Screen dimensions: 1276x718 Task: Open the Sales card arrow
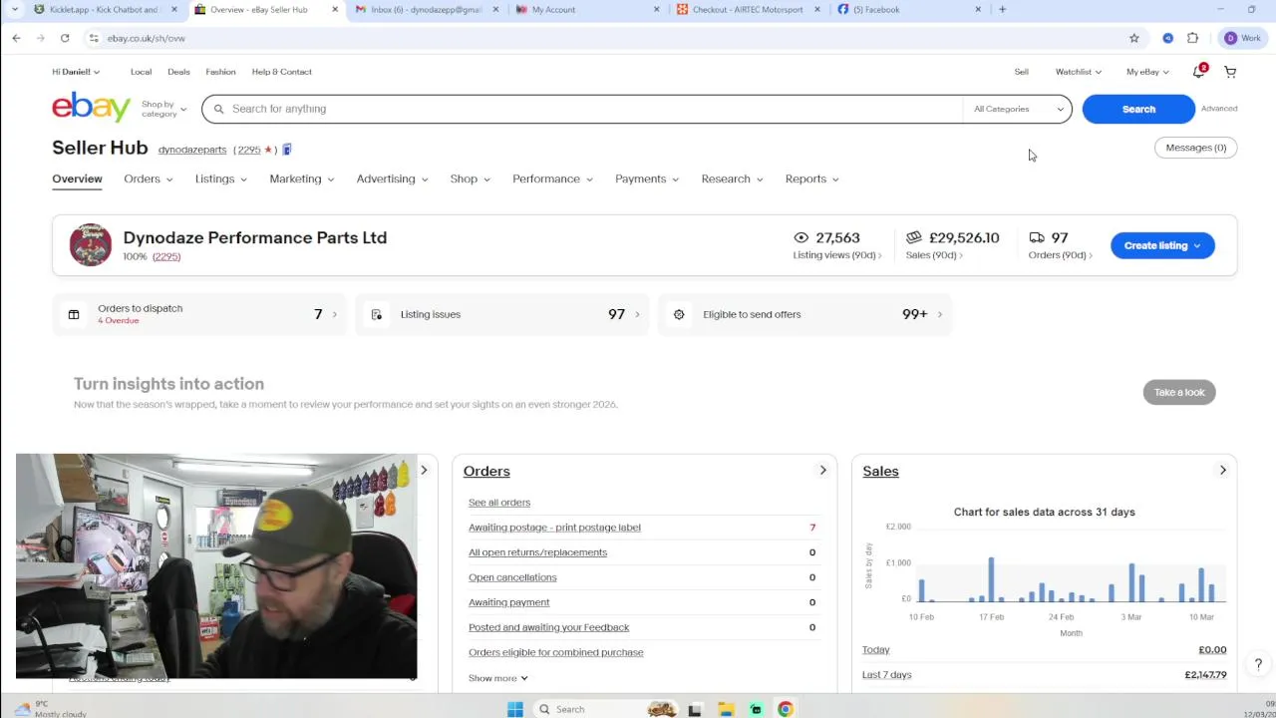tap(1222, 470)
